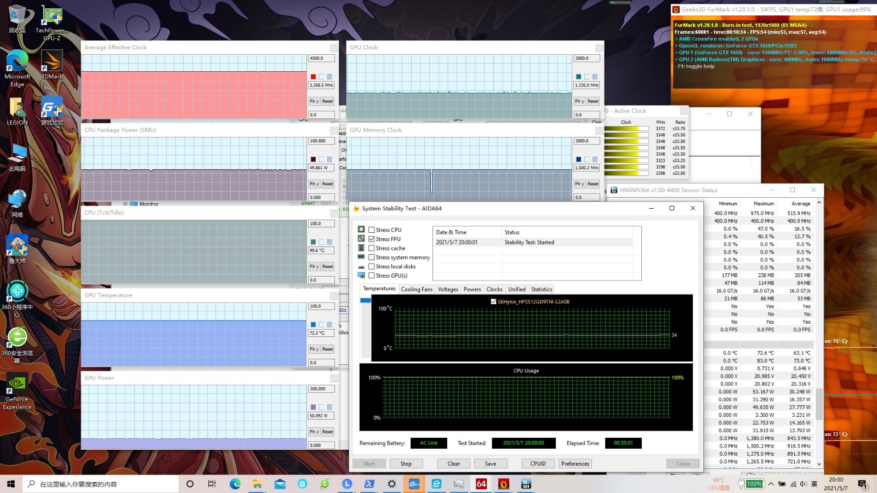Switch to the Voltages tab
This screenshot has width=877, height=493.
point(448,289)
